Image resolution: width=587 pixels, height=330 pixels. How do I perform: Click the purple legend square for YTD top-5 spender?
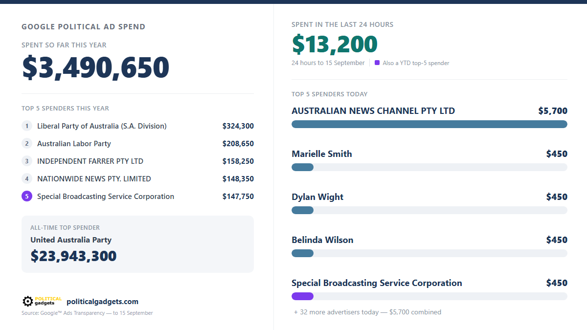(x=377, y=63)
